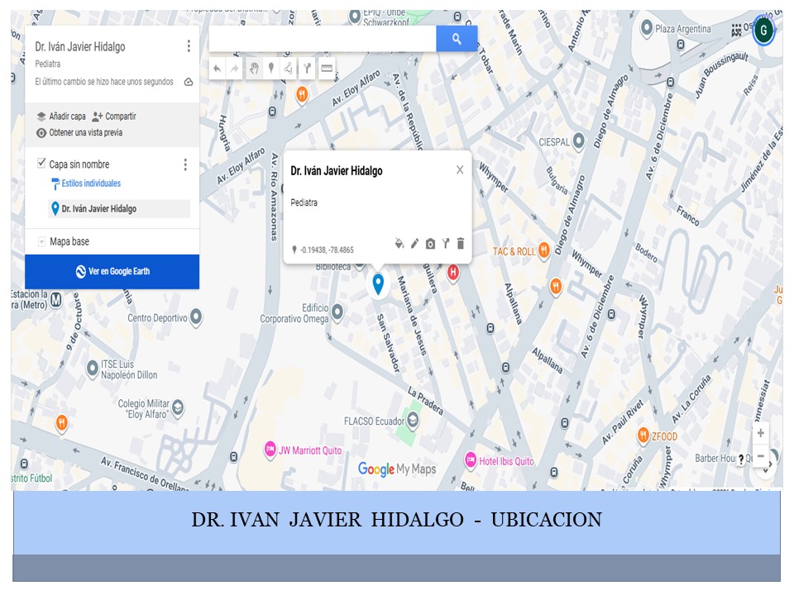Select the add directions tool
Image resolution: width=794 pixels, height=595 pixels.
[307, 69]
